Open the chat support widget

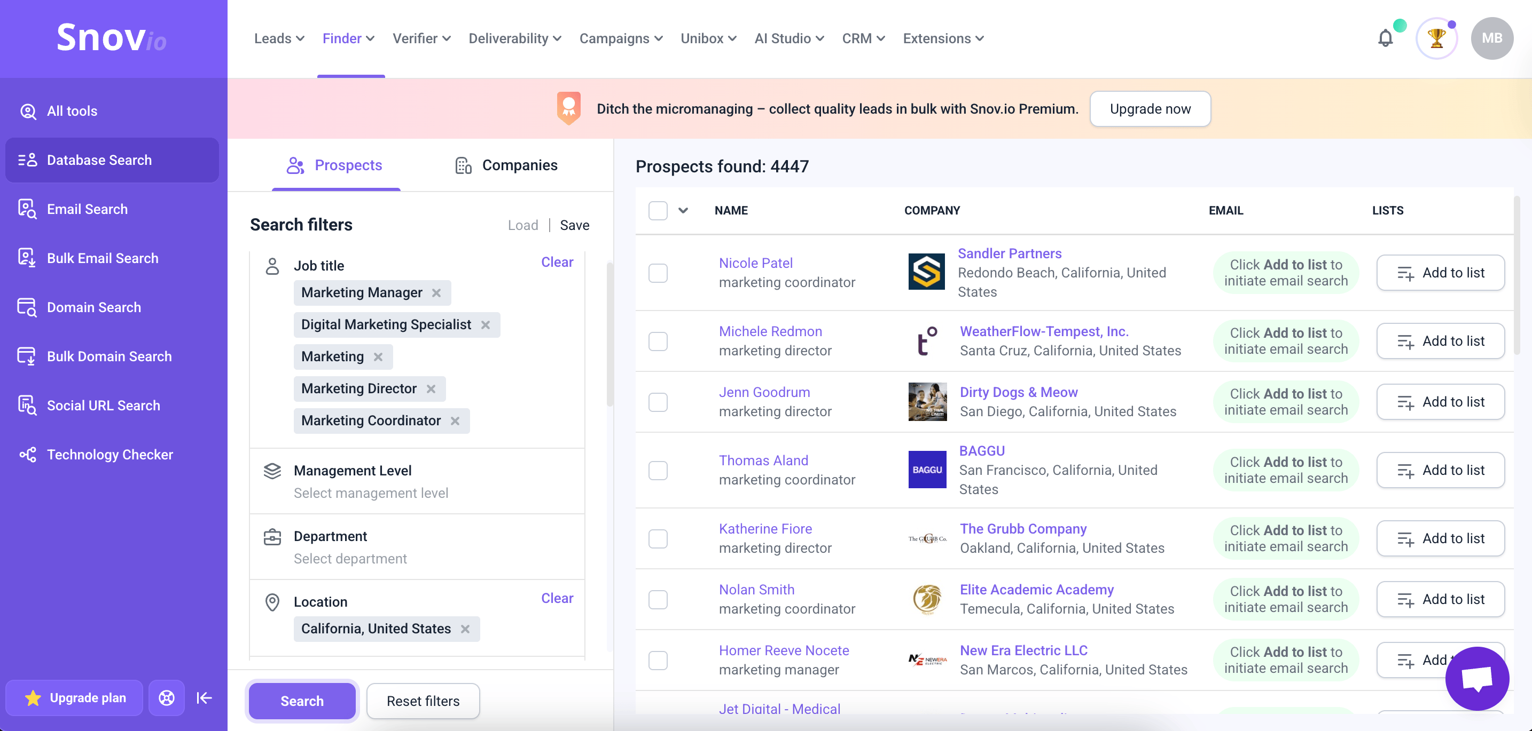point(1478,679)
